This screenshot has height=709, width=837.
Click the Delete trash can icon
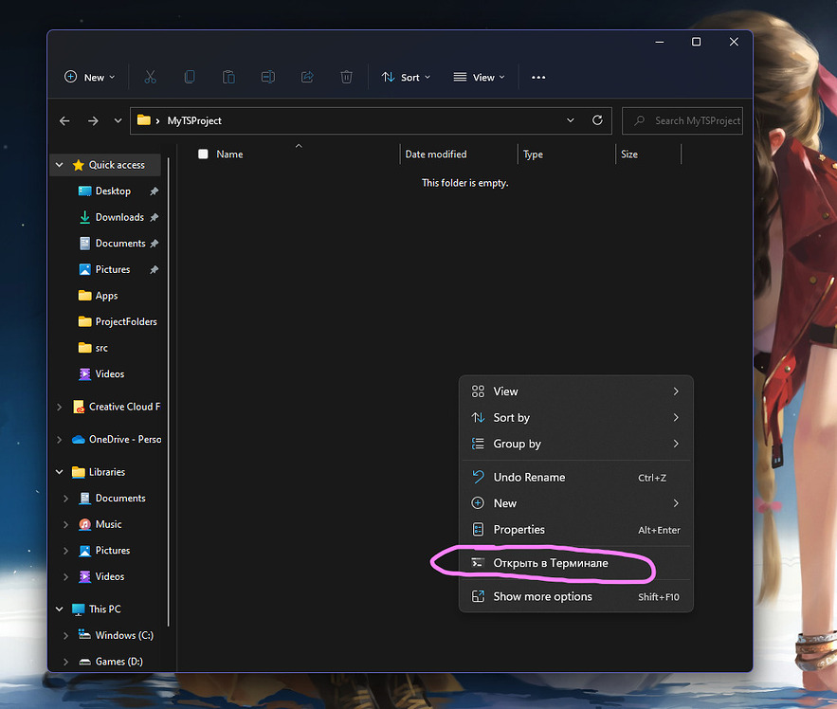point(347,77)
